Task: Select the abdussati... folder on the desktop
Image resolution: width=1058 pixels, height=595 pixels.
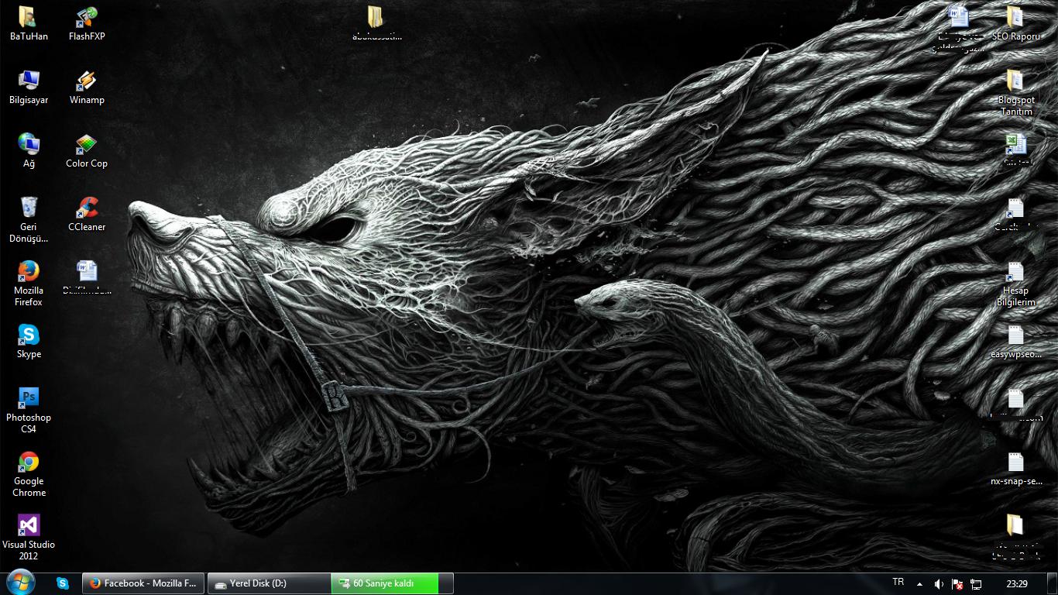Action: click(x=376, y=23)
